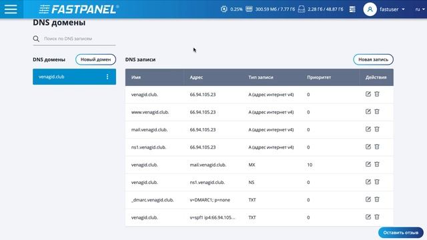Click the CPU usage icon

(224, 9)
